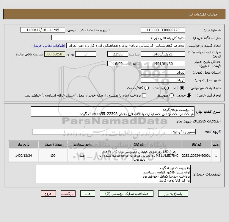Click the delivery province field استان تهران

pyautogui.click(x=163, y=72)
